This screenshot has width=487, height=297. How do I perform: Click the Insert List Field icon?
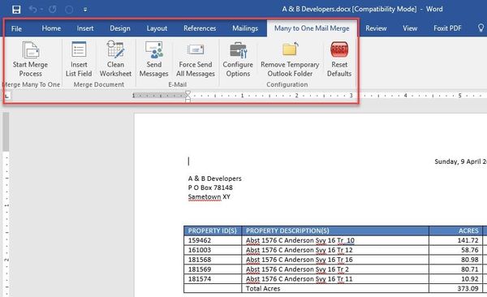coord(79,49)
